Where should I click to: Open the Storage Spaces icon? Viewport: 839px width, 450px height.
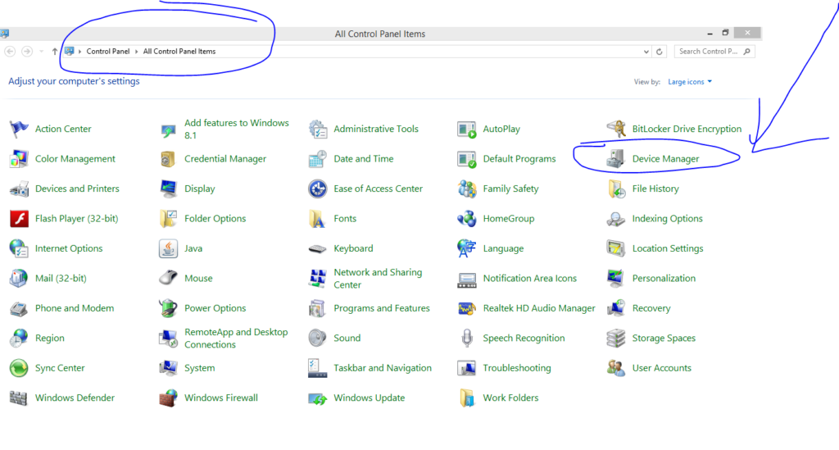pos(616,339)
